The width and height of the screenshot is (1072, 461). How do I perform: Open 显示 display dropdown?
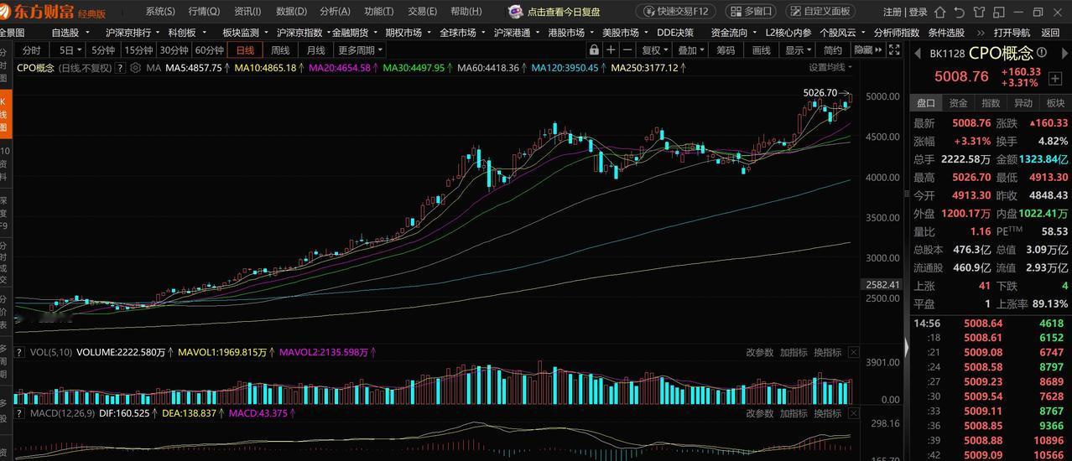point(799,49)
